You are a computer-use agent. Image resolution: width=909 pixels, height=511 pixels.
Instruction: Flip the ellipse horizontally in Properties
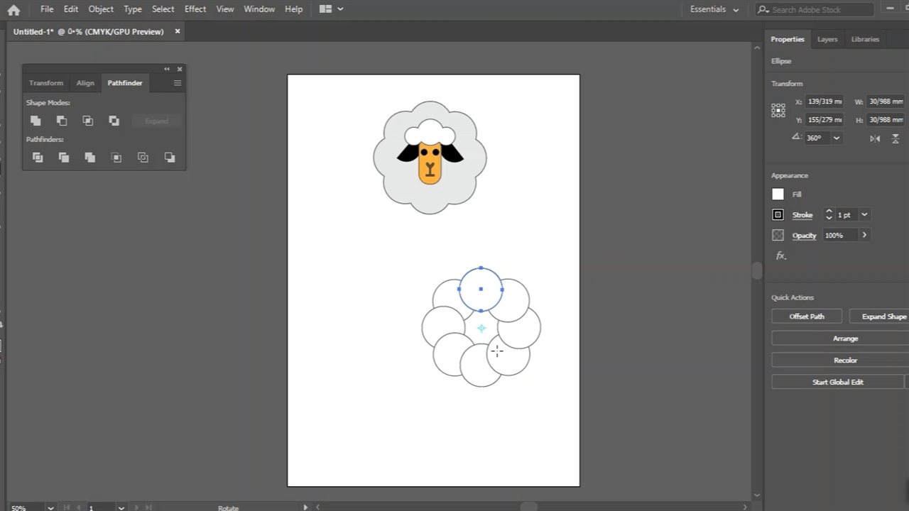click(875, 138)
